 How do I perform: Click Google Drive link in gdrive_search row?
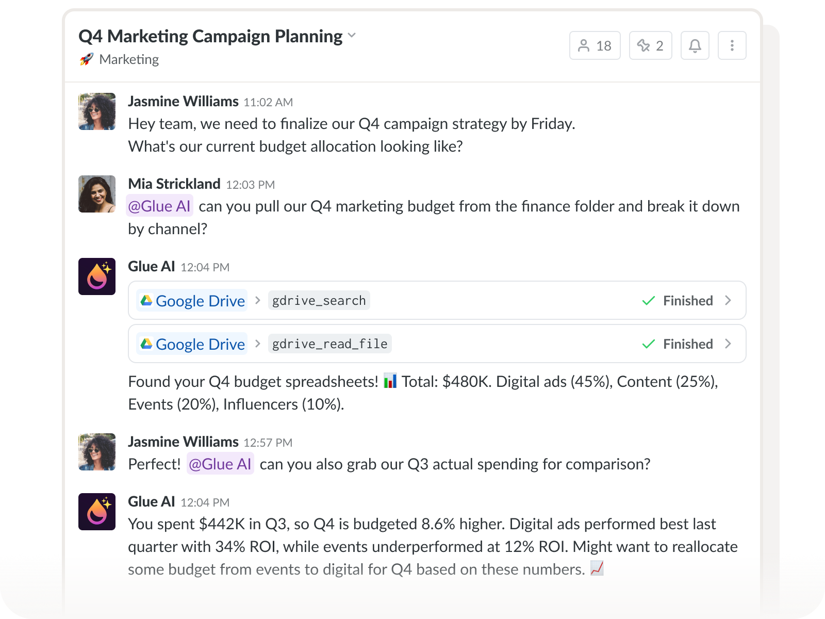[192, 301]
